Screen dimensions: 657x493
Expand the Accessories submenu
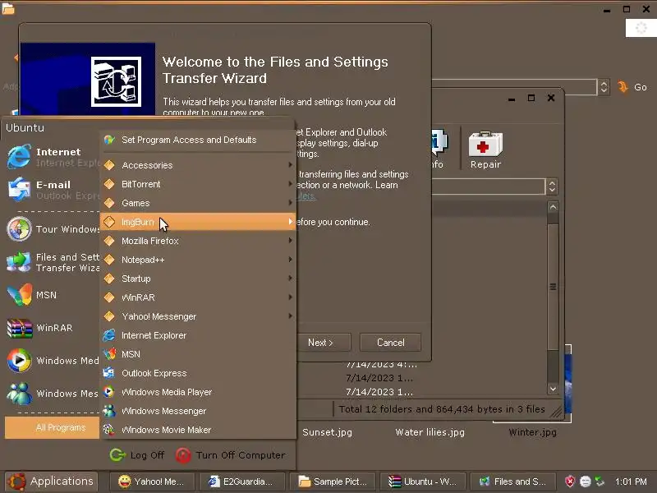pyautogui.click(x=197, y=165)
